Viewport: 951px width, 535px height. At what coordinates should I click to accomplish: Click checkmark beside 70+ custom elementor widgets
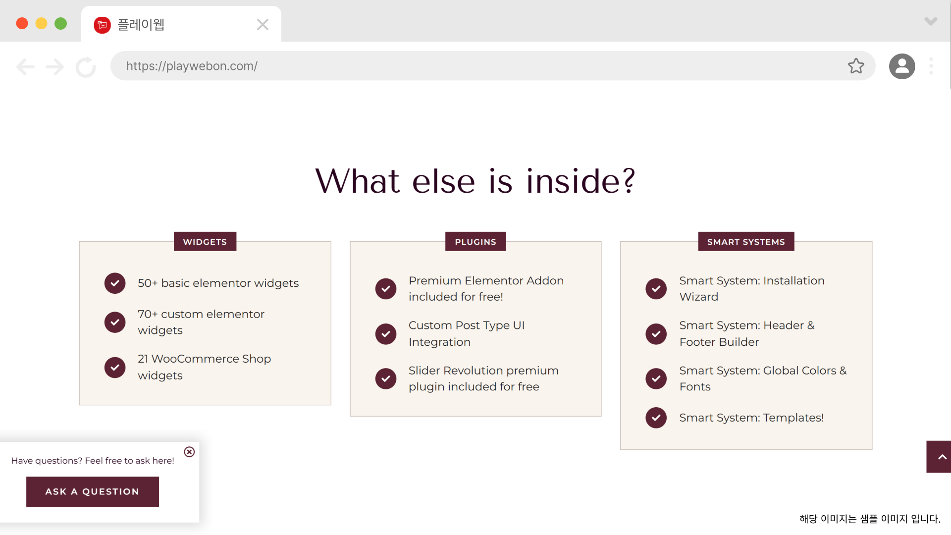[x=115, y=322]
